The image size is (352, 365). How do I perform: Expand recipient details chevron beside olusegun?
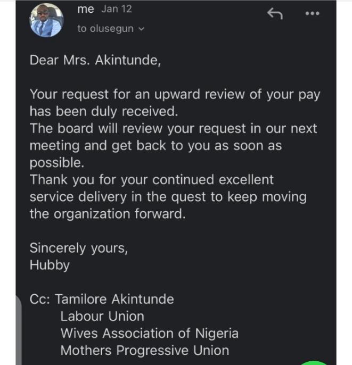point(141,29)
